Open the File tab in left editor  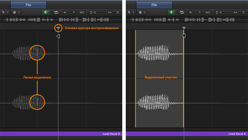pyautogui.click(x=29, y=5)
